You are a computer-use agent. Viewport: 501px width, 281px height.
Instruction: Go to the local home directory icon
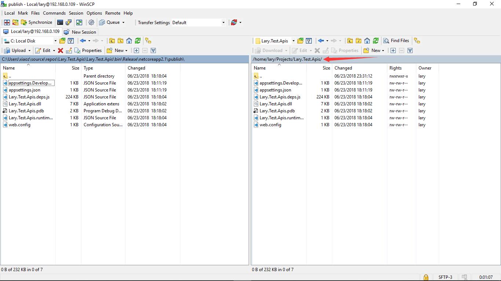(129, 41)
